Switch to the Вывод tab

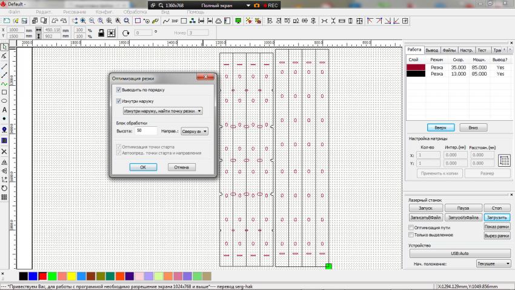tap(431, 50)
